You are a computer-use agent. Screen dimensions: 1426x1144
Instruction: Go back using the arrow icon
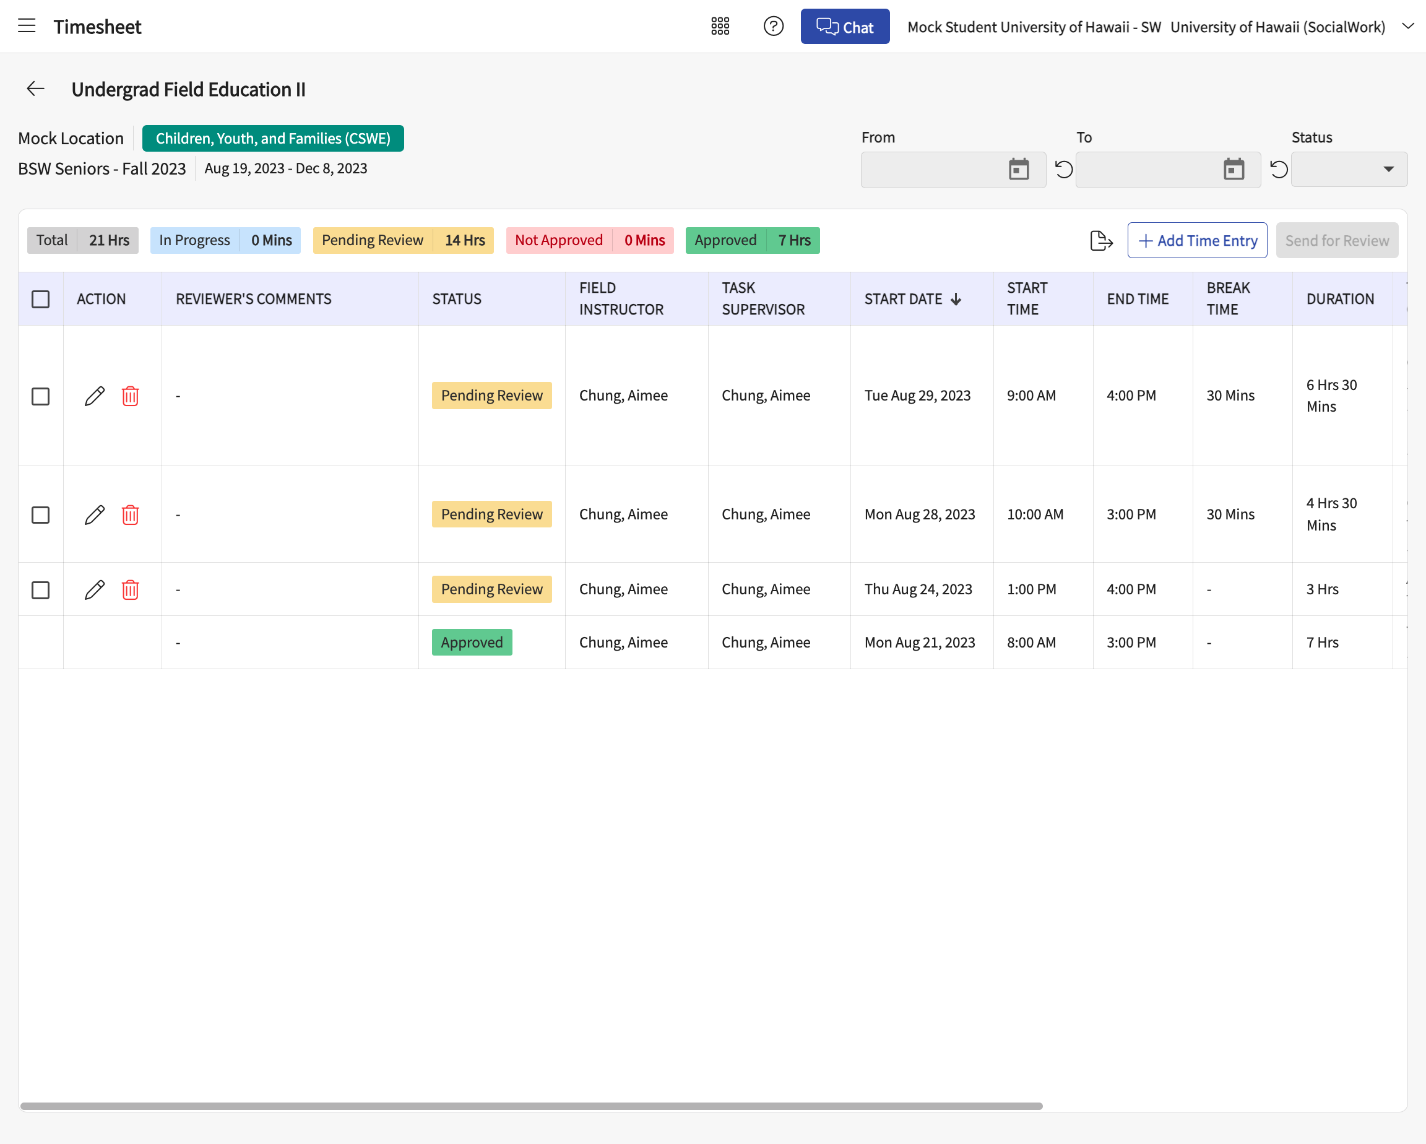click(36, 89)
